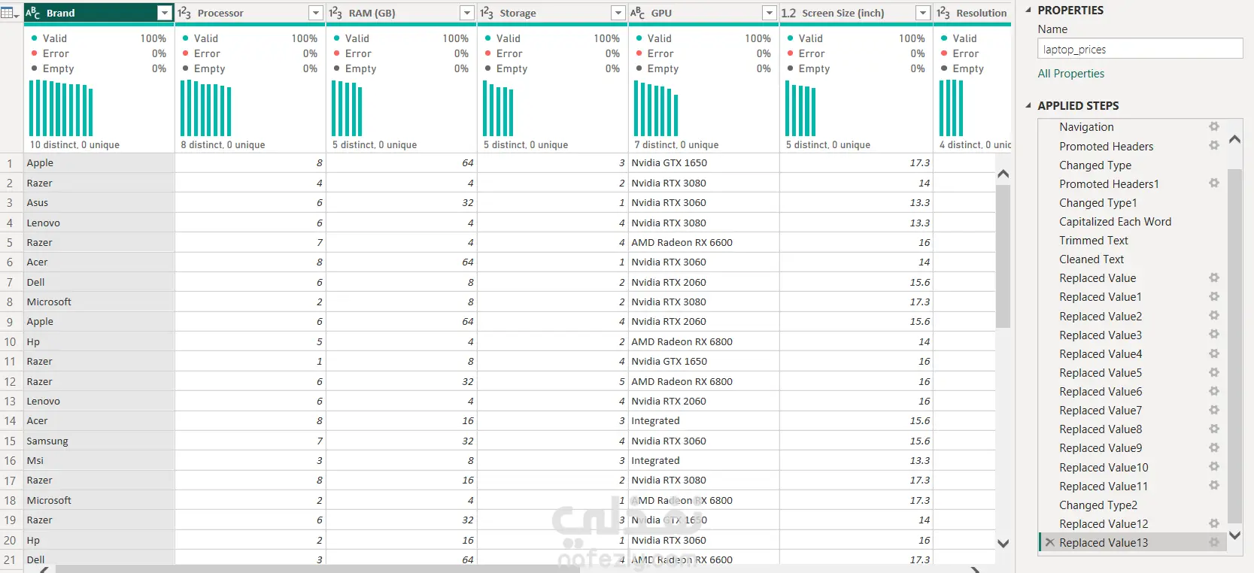Viewport: 1254px width, 573px height.
Task: Click the data grid vertical scroll down arrow
Action: [x=1003, y=543]
